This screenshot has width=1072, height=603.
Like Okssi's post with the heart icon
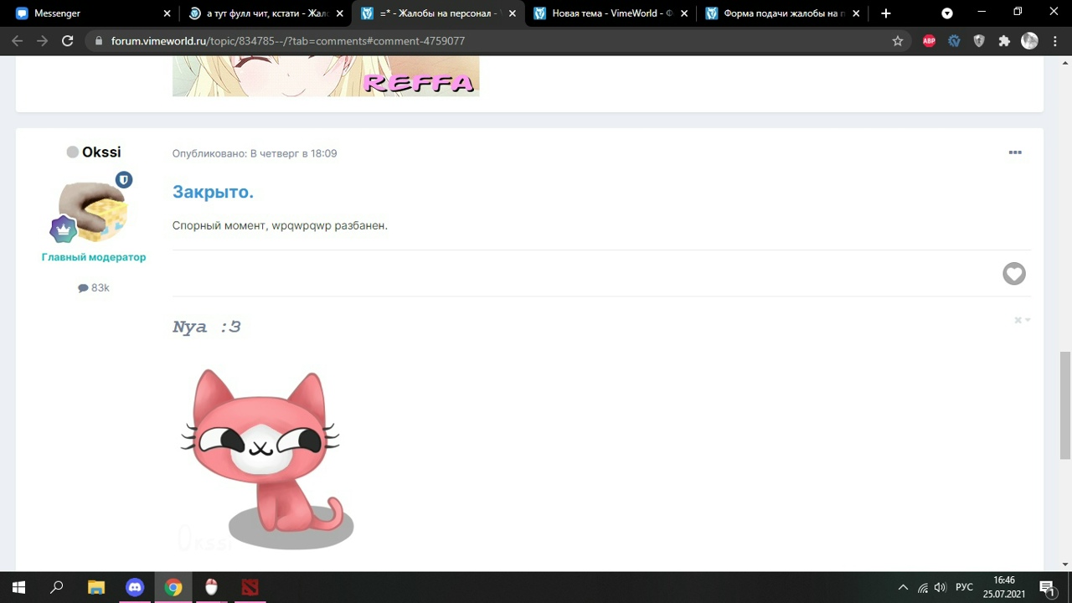coord(1014,274)
